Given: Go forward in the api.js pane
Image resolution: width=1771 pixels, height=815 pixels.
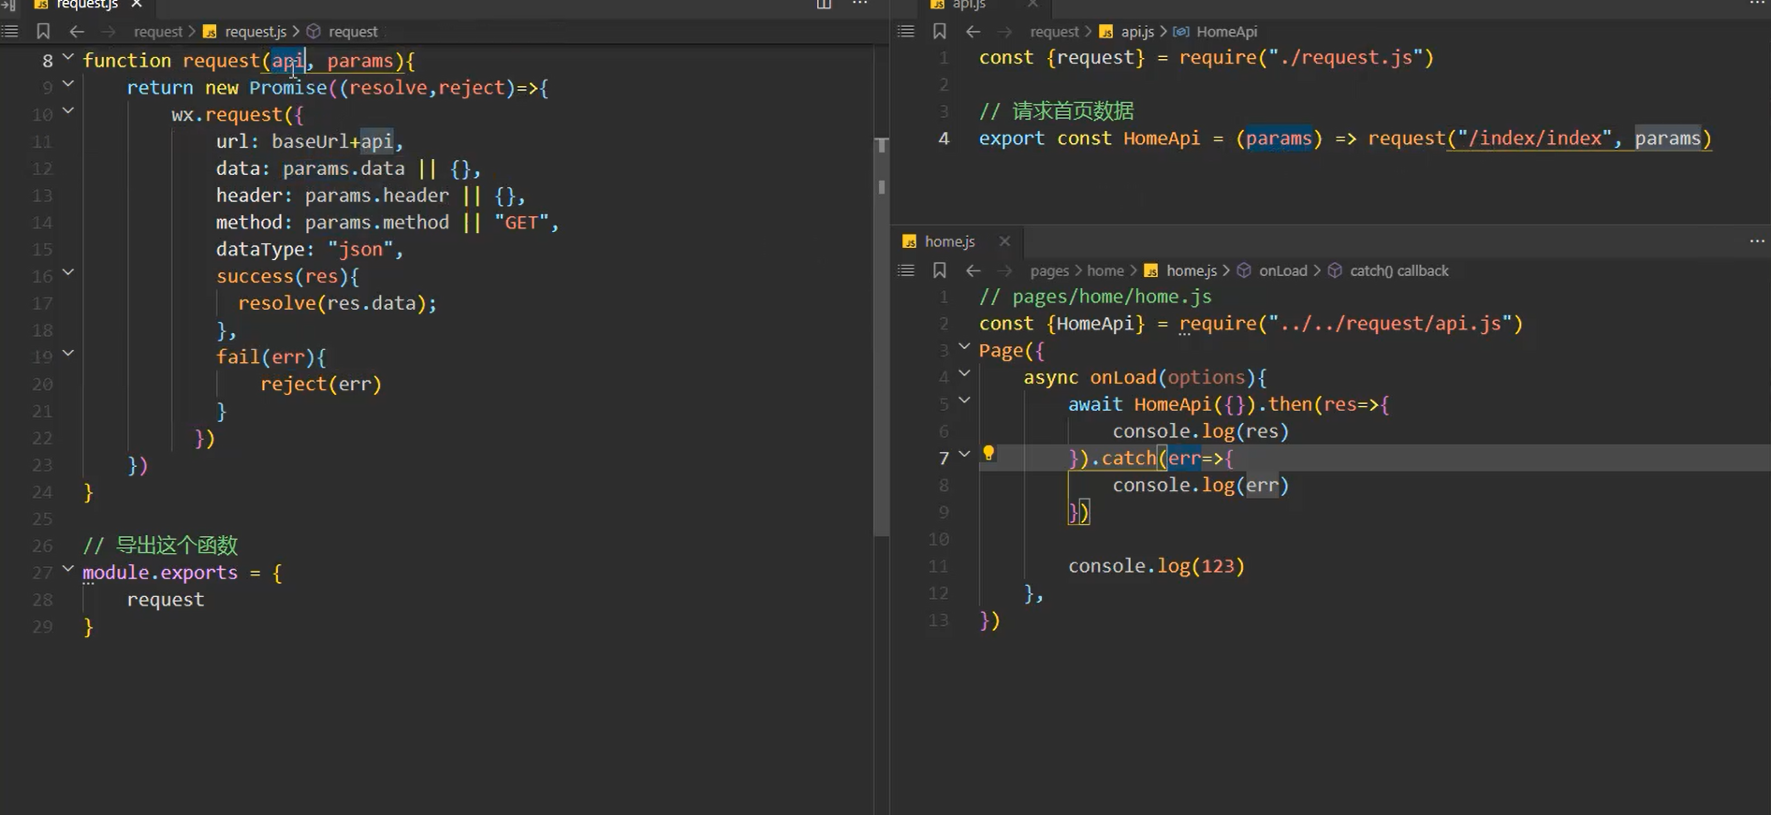Looking at the screenshot, I should coord(1005,31).
